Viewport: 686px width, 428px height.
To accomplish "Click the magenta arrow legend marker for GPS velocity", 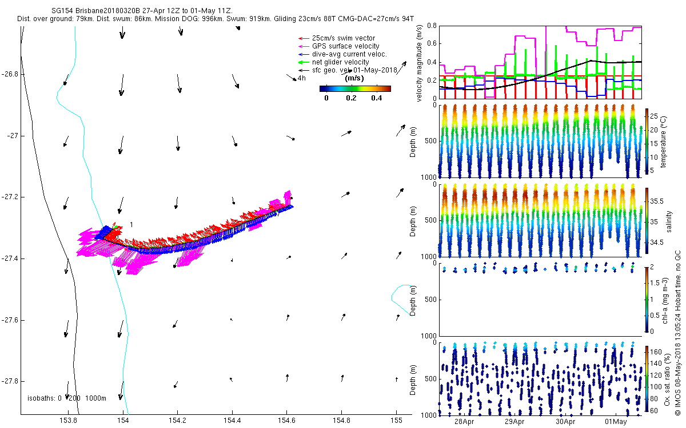I will pyautogui.click(x=303, y=46).
